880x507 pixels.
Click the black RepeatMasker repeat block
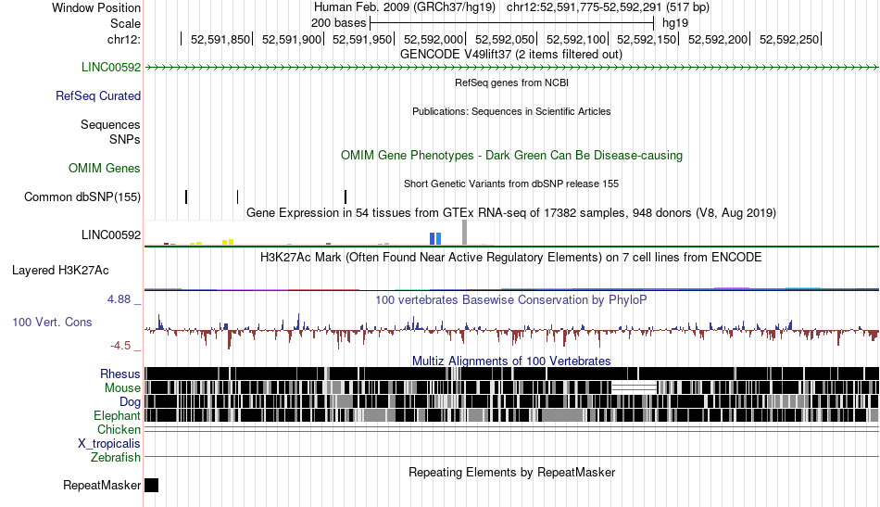tap(152, 485)
